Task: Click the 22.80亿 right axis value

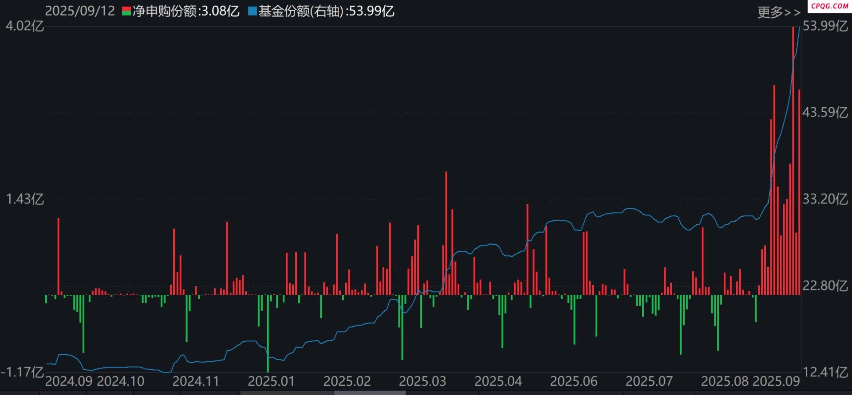Action: (x=825, y=285)
